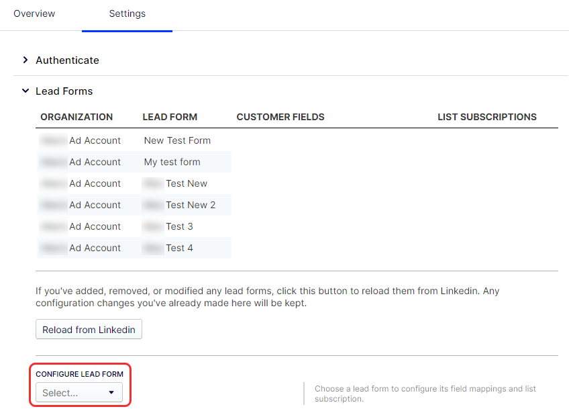Collapse the Lead Forms section
This screenshot has width=569, height=411.
tap(64, 91)
